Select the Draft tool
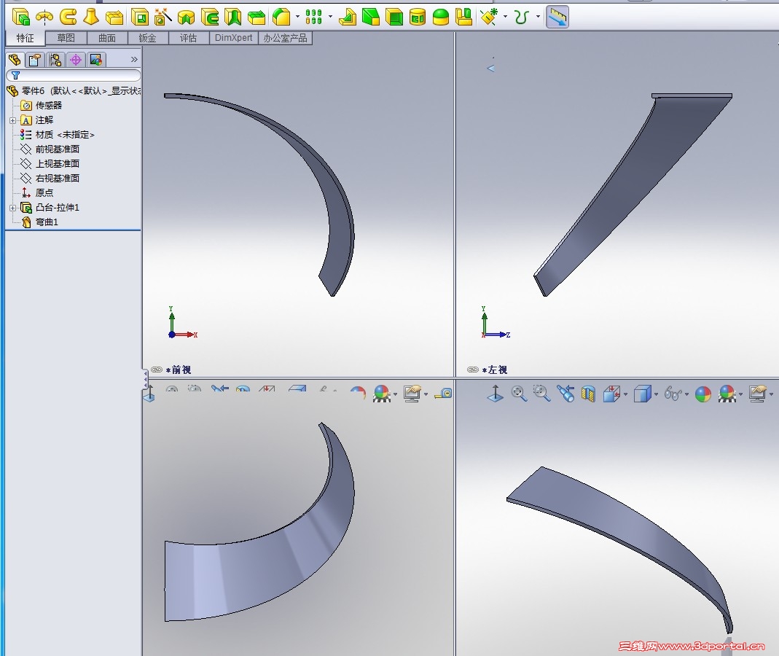The image size is (779, 656). point(371,17)
